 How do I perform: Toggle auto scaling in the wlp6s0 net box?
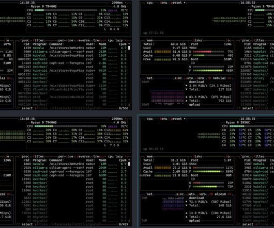(191, 194)
